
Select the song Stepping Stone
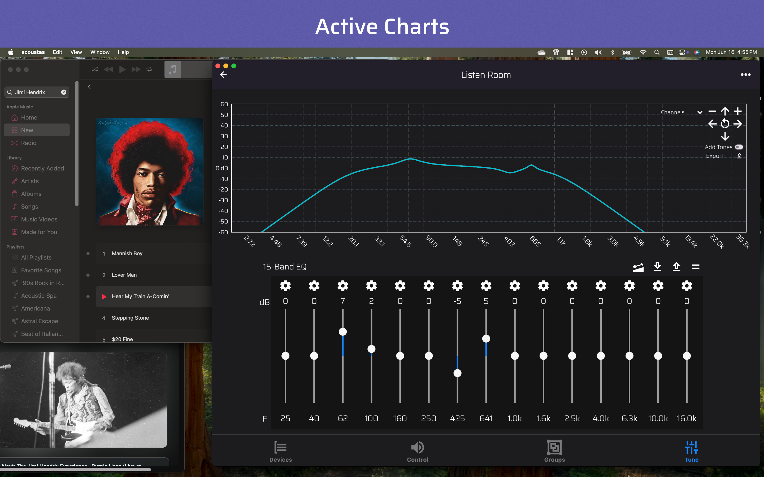[130, 318]
